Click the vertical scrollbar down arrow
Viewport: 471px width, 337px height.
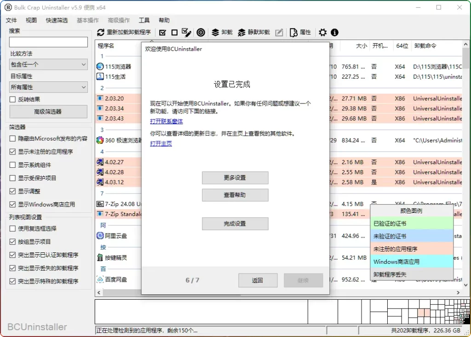[x=465, y=285]
